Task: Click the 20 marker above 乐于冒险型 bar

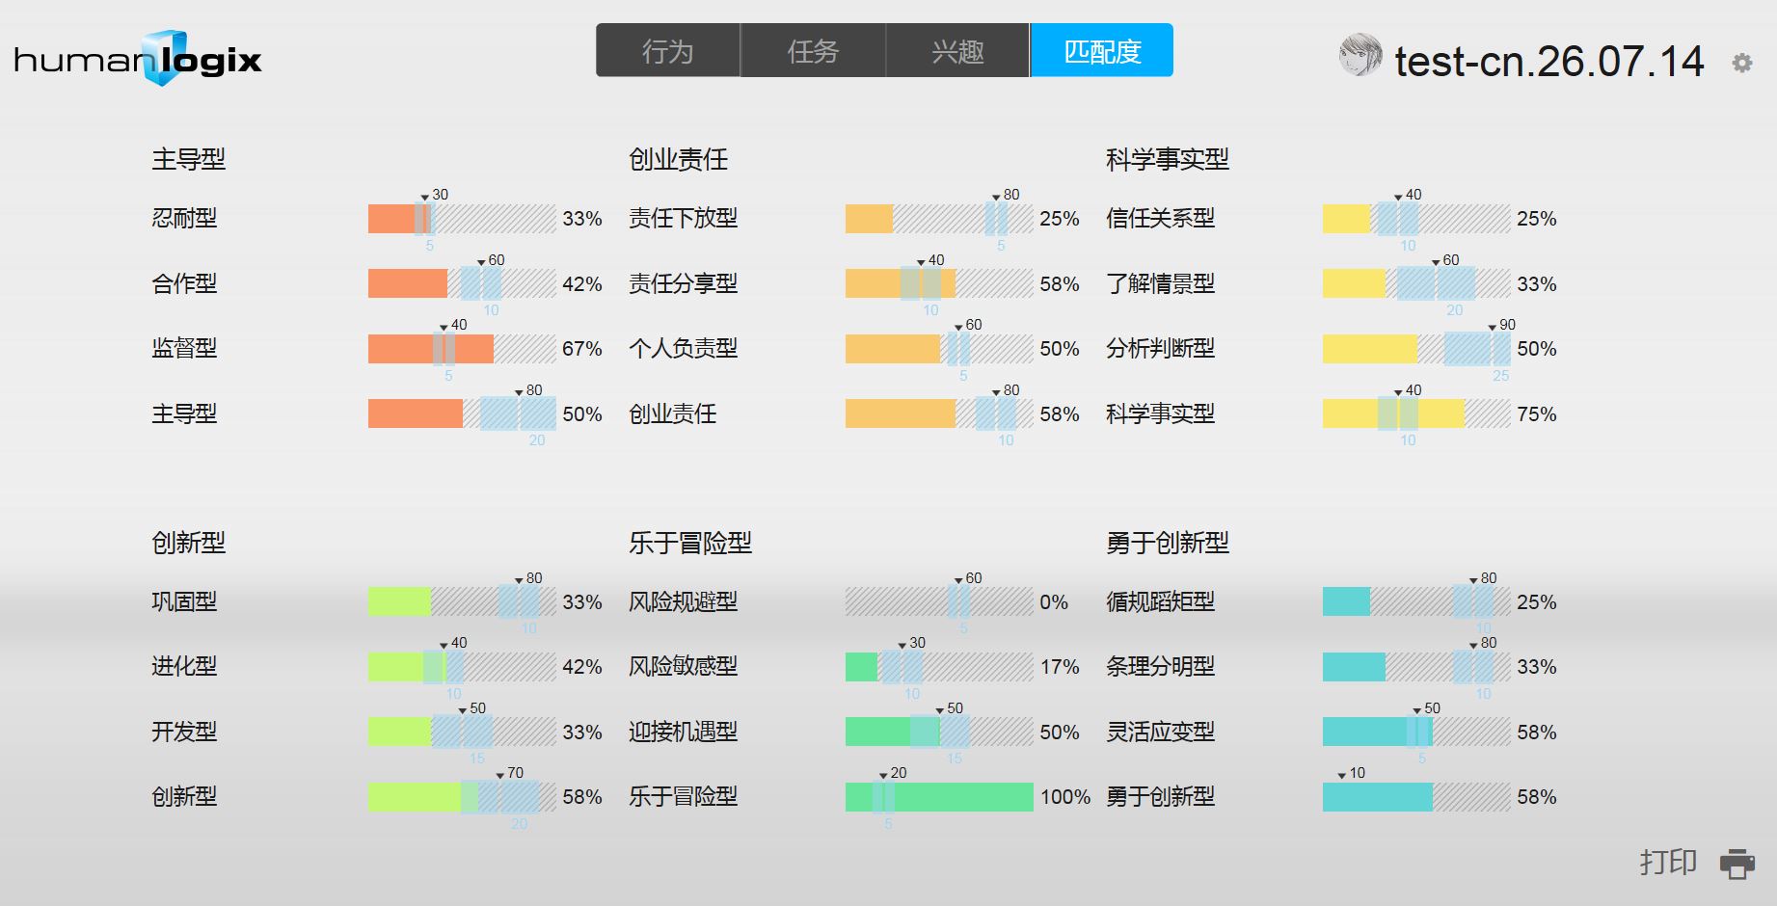Action: click(x=893, y=773)
